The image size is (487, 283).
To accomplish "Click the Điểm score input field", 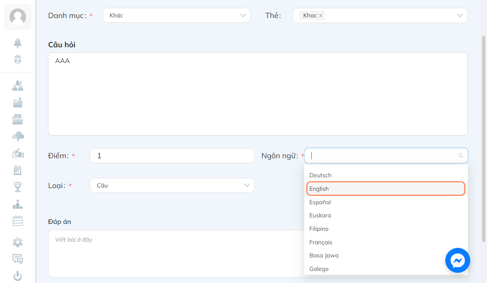I will (x=172, y=156).
